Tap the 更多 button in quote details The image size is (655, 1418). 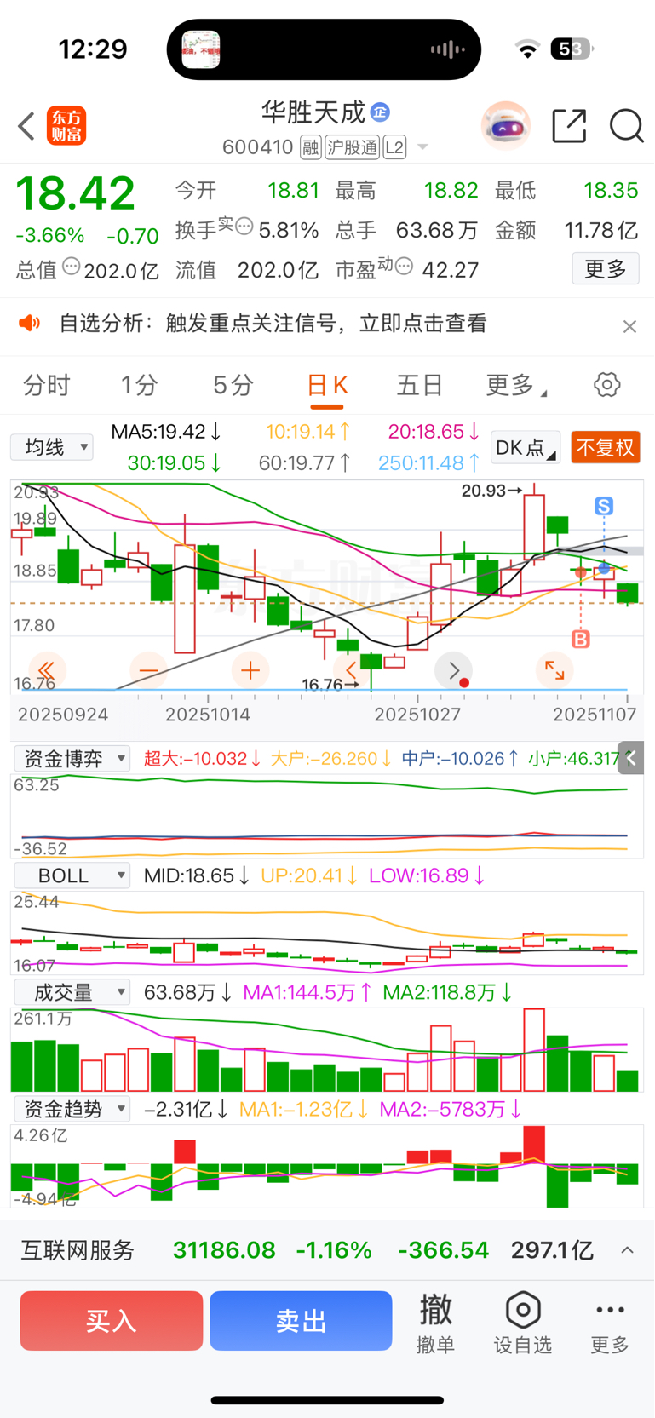pyautogui.click(x=606, y=270)
